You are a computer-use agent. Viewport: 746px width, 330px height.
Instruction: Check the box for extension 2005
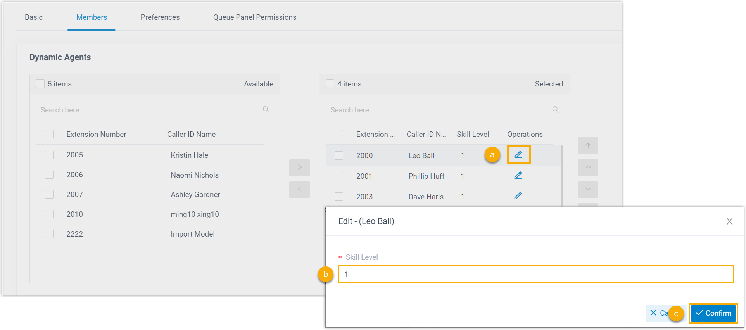[x=49, y=155]
